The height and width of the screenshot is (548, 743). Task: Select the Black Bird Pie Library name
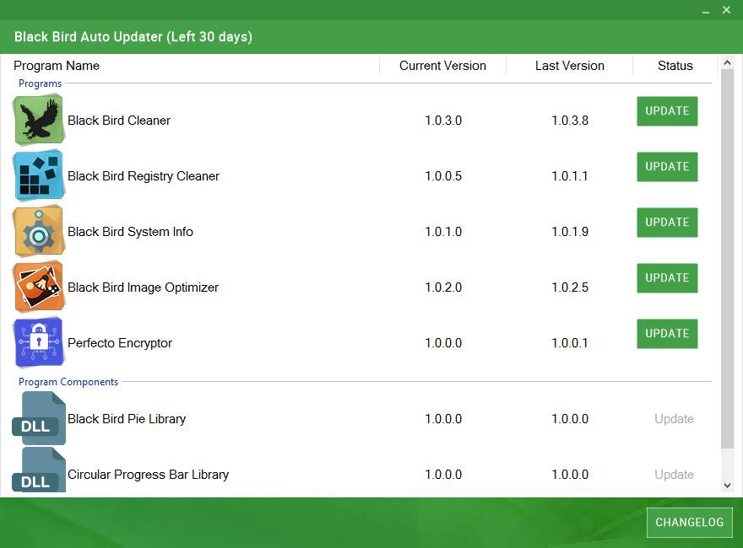pos(127,419)
